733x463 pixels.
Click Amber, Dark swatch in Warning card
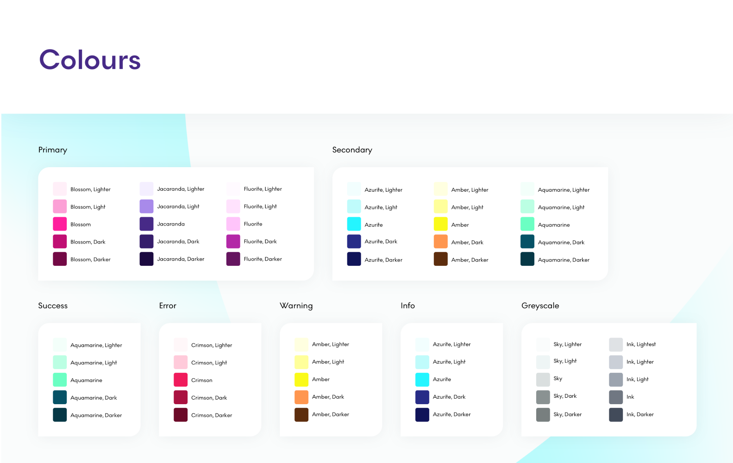[x=301, y=397]
